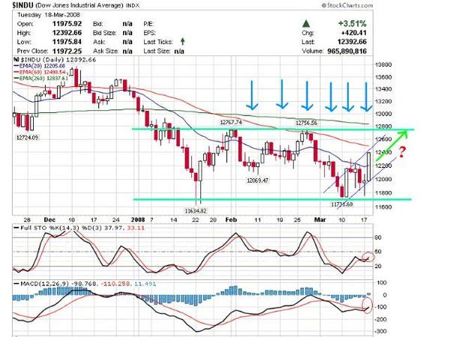Viewport: 450px width, 337px height.
Task: Click the 12756.56 peak price label
Action: click(307, 123)
